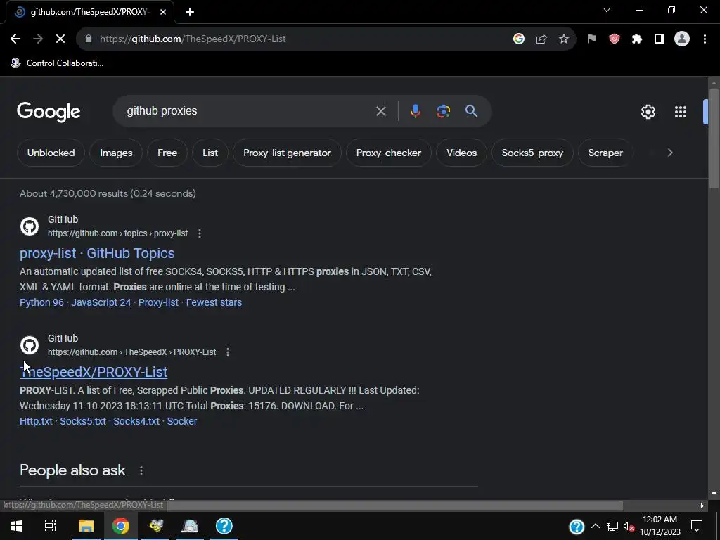Click the horizontal scrollbar right arrow
This screenshot has height=540, width=720.
click(x=702, y=506)
